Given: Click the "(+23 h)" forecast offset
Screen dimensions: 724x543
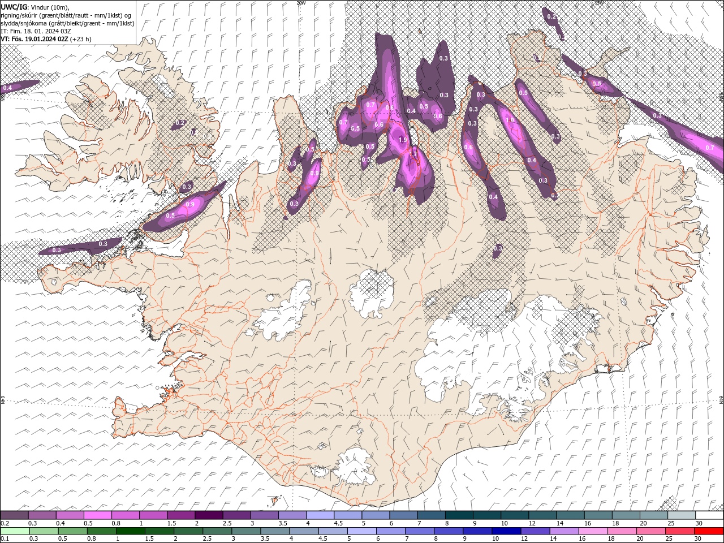Looking at the screenshot, I should tap(80, 39).
